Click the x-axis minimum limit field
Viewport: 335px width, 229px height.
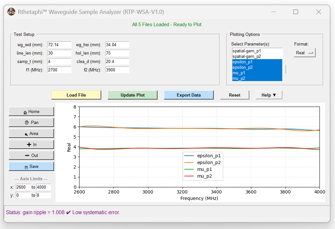(x=23, y=187)
